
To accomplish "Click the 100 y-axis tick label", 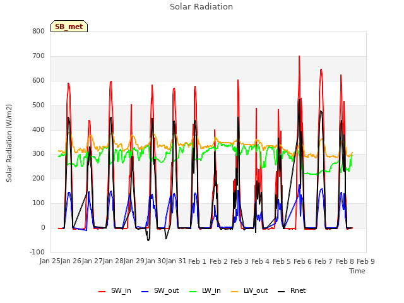I will click(x=39, y=203).
